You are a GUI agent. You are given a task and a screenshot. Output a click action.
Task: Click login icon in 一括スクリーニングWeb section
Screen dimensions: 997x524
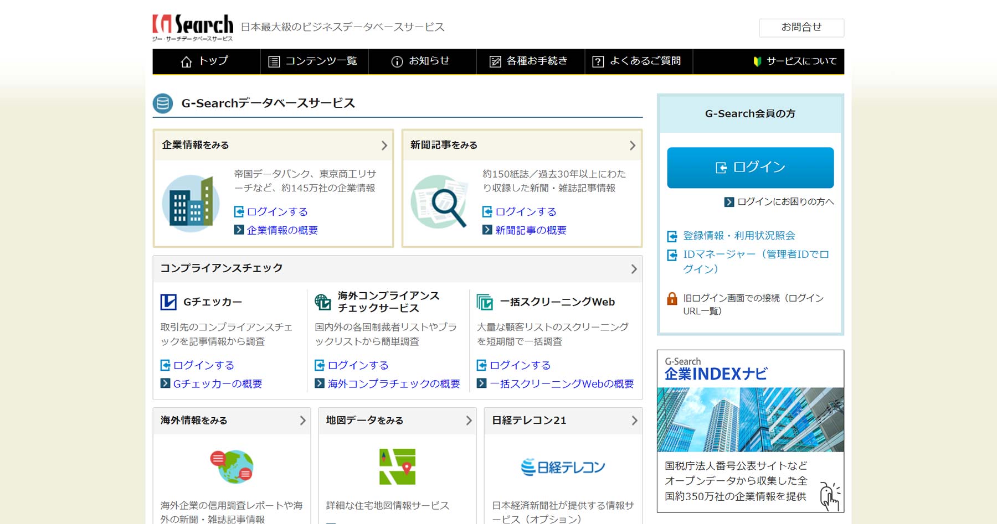click(481, 365)
